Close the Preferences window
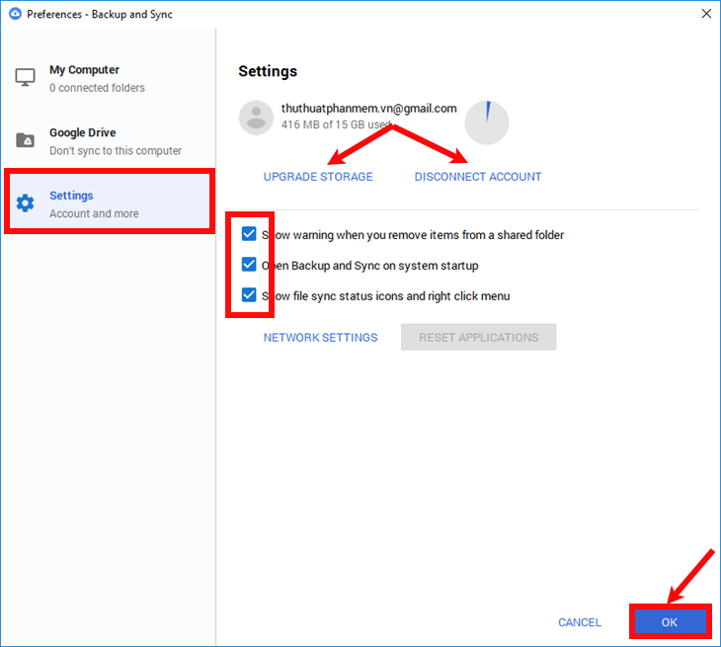721x647 pixels. (x=707, y=14)
